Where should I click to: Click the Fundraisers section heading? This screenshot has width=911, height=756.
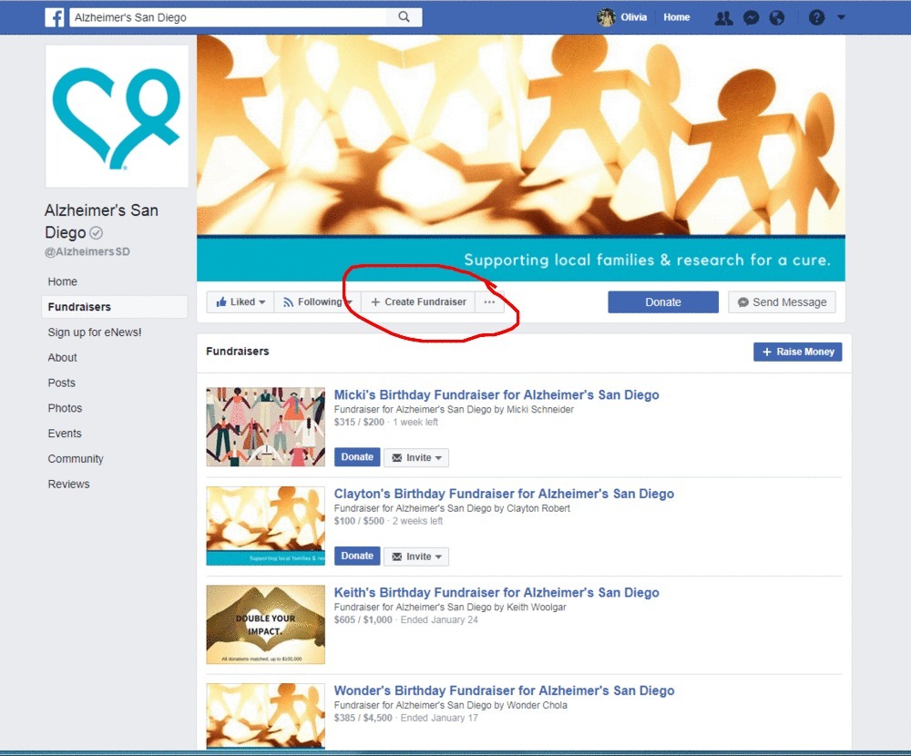[237, 352]
